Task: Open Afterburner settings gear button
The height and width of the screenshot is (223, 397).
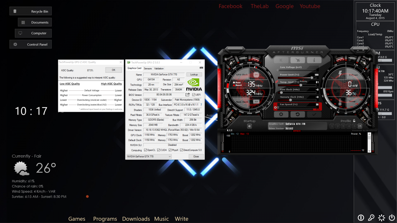Action: (x=281, y=114)
